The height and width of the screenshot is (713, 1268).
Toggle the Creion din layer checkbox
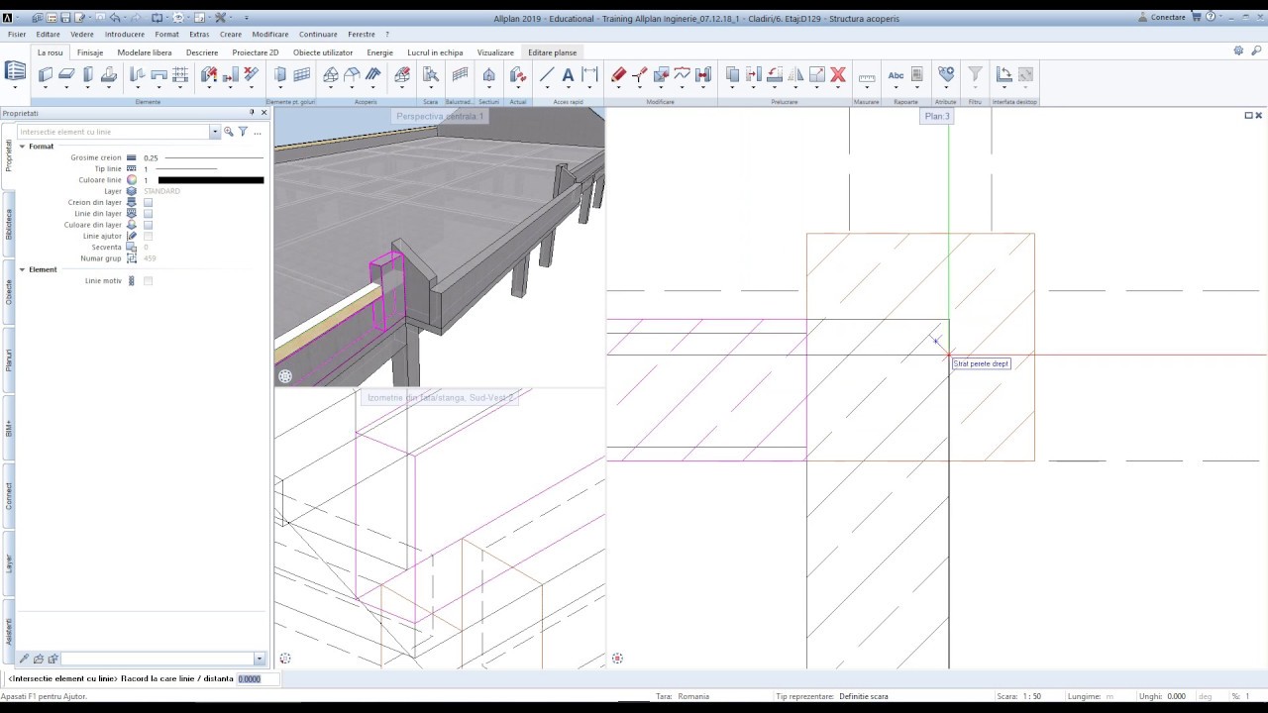148,203
